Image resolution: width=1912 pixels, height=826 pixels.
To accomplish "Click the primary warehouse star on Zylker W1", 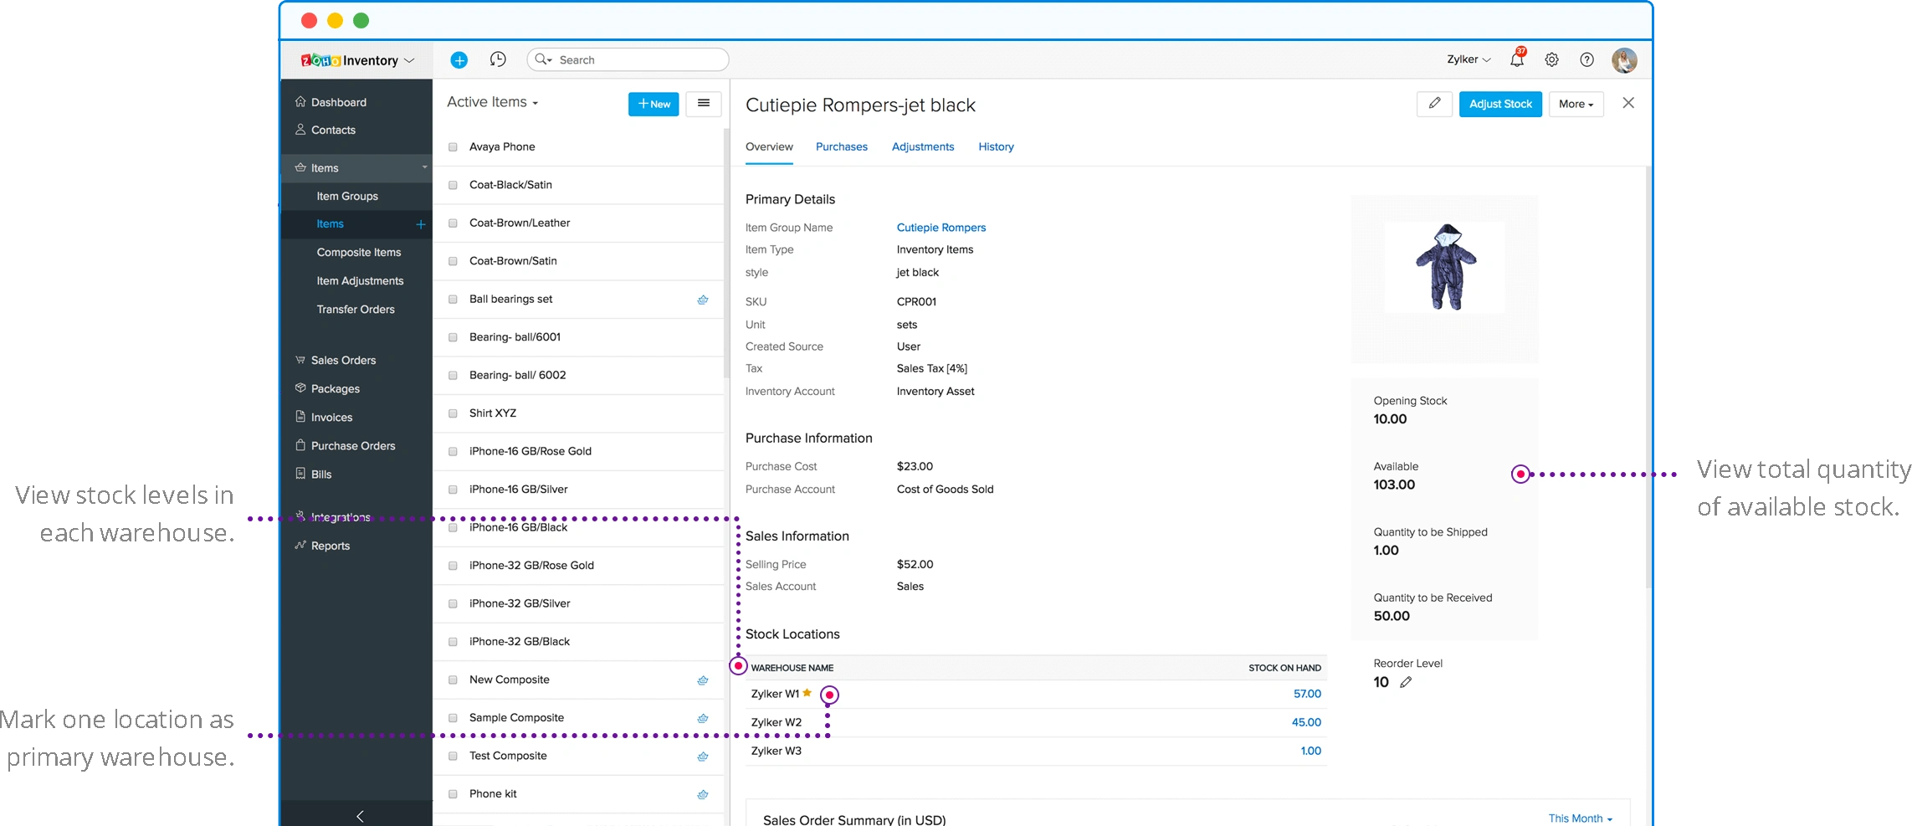I will (807, 693).
